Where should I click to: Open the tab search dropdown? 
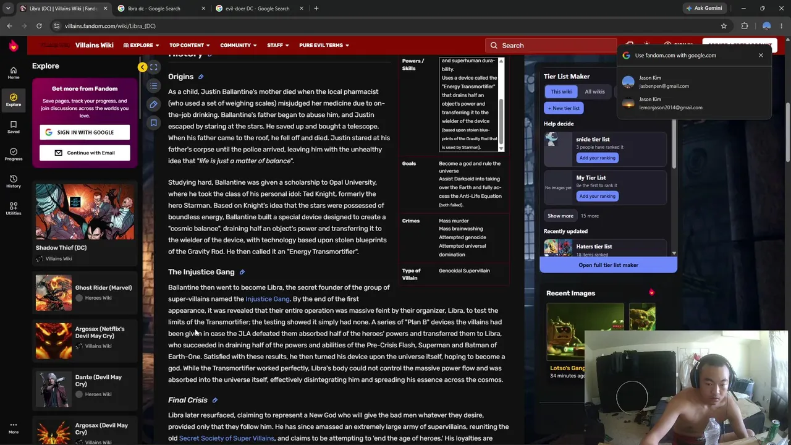[8, 8]
